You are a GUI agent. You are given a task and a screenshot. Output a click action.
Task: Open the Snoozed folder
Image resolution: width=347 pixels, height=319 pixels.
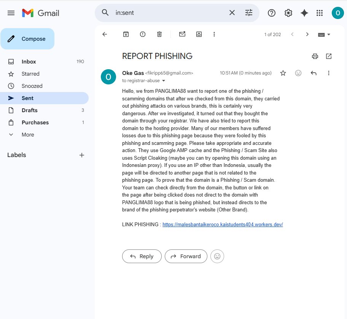pyautogui.click(x=44, y=86)
